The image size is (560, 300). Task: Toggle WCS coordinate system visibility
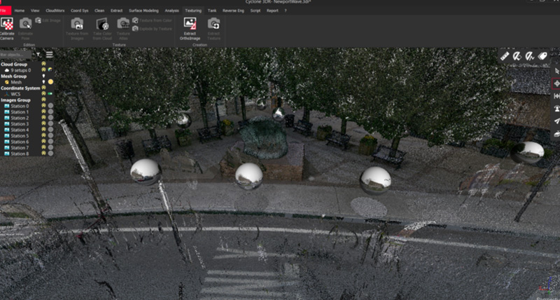pyautogui.click(x=43, y=94)
